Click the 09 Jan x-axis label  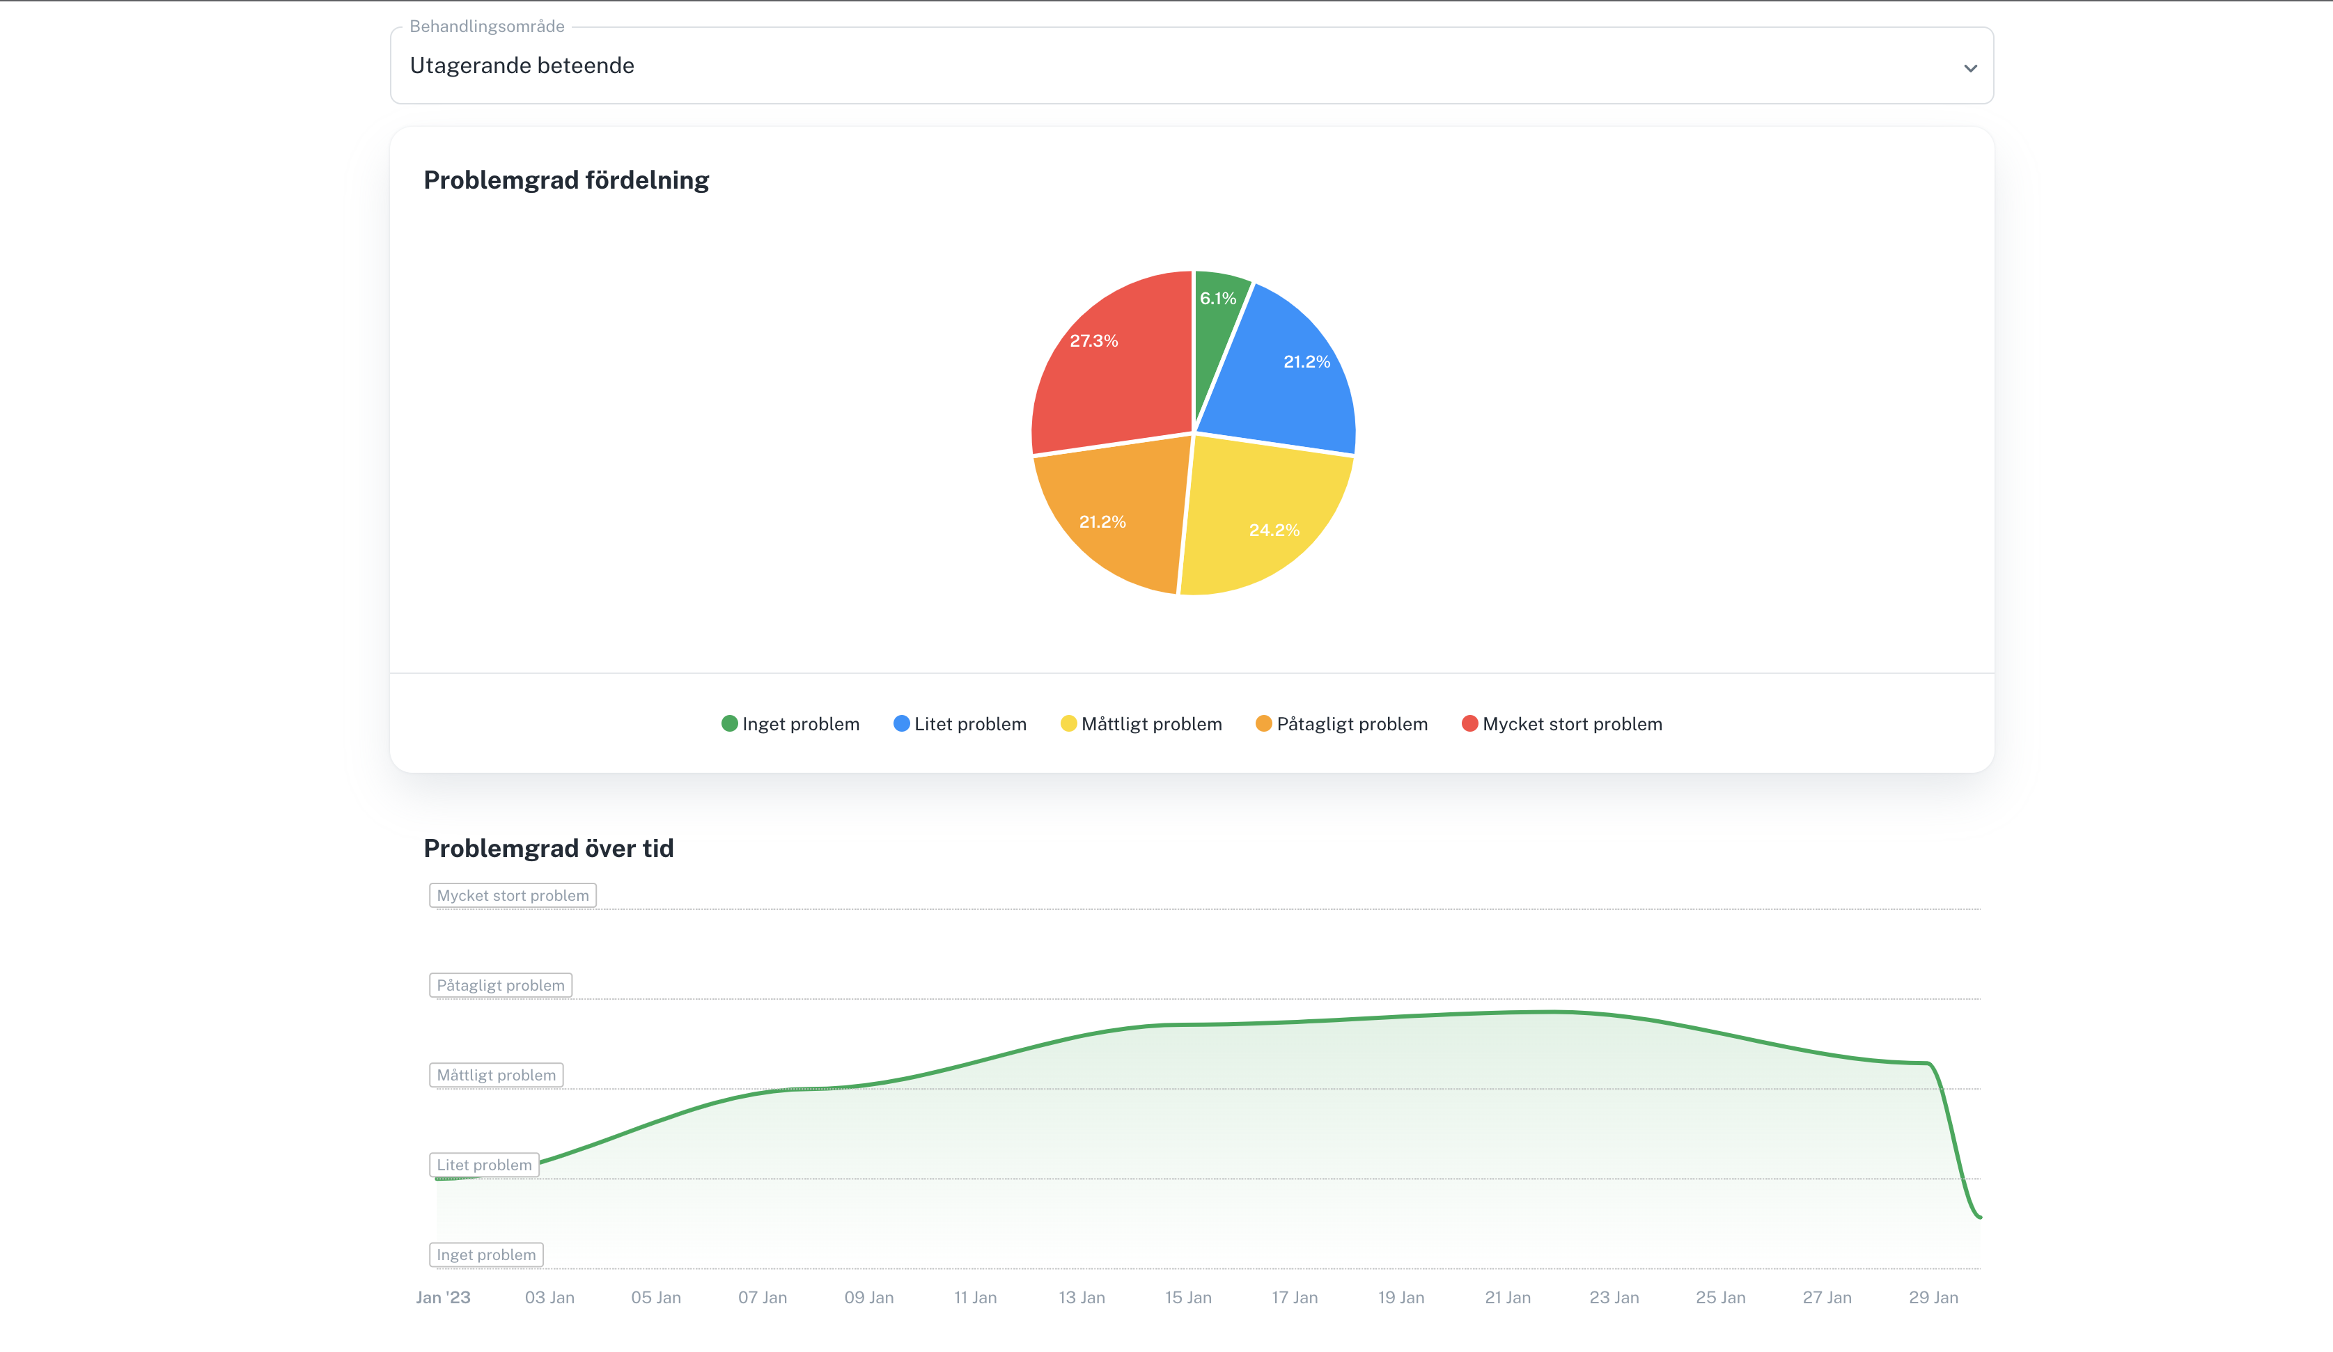[x=869, y=1298]
